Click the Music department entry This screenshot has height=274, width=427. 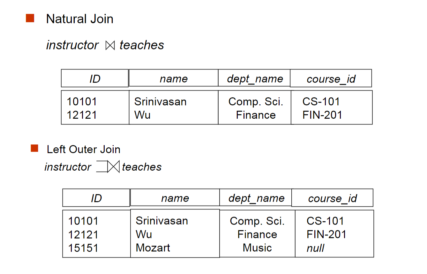257,248
